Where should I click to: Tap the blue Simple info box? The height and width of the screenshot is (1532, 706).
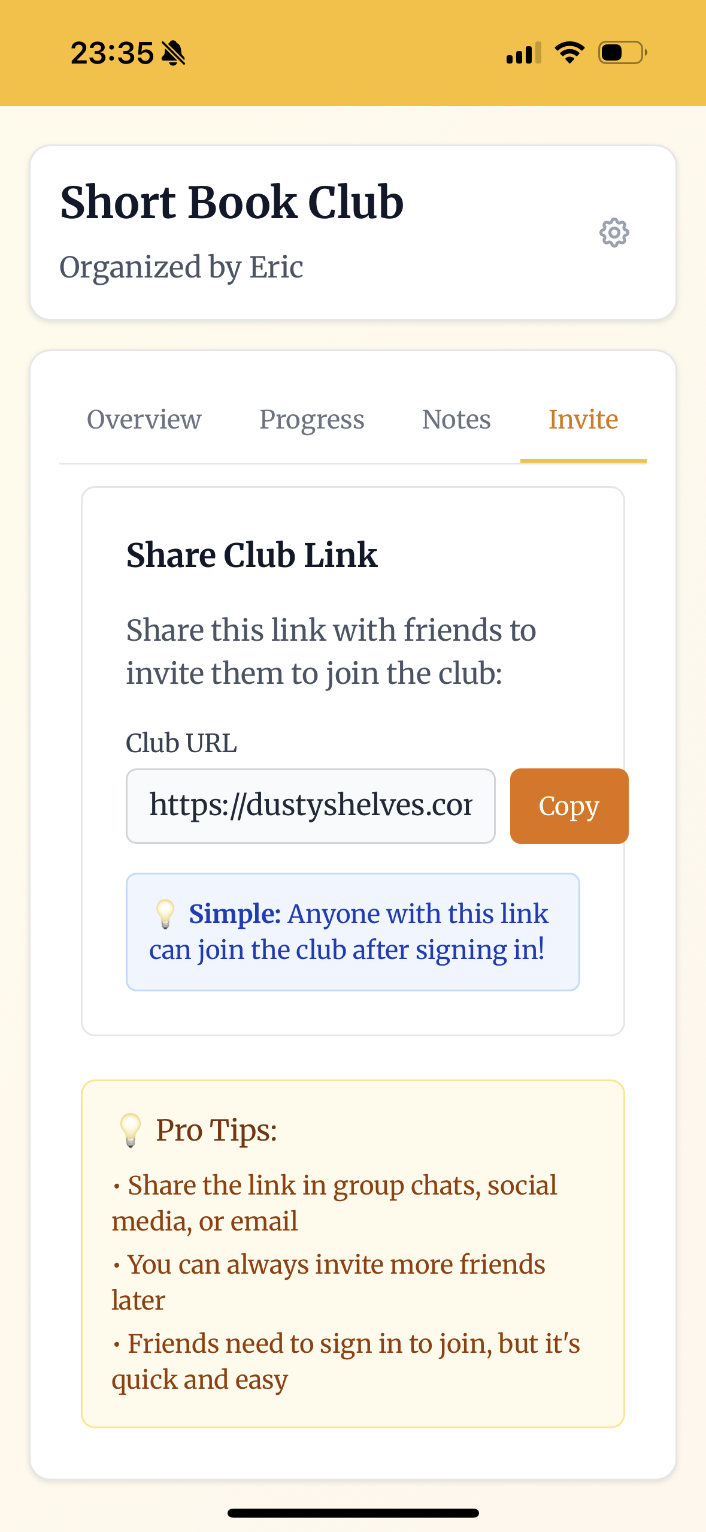coord(353,931)
